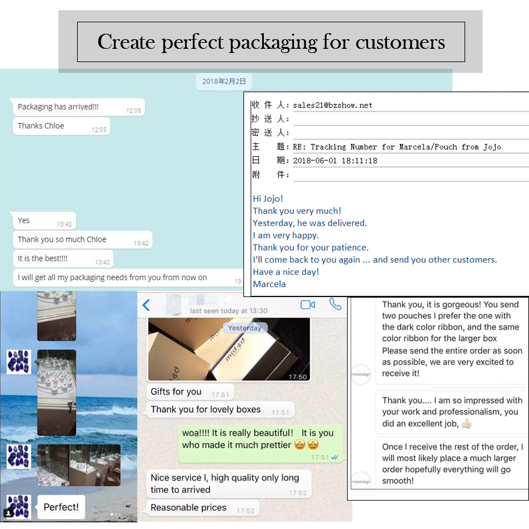Click the contact icon beside 'Perfect!' avatar
The height and width of the screenshot is (529, 529).
tap(8, 513)
